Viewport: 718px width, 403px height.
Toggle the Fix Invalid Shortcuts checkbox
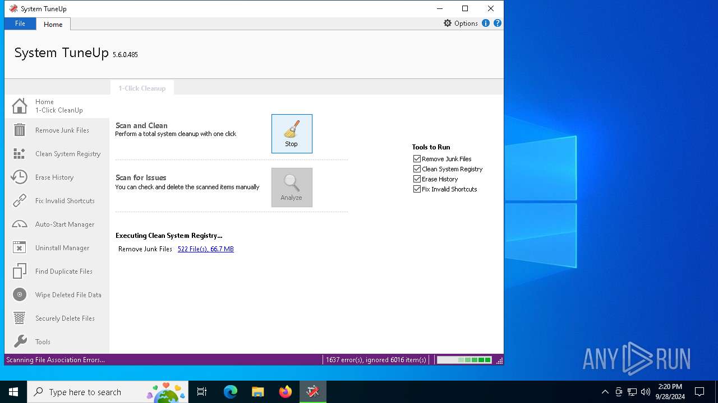tap(417, 189)
